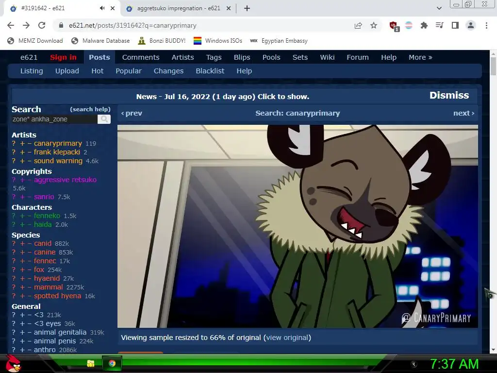Show hidden tray icons arrow
The height and width of the screenshot is (373, 497).
tap(414, 364)
